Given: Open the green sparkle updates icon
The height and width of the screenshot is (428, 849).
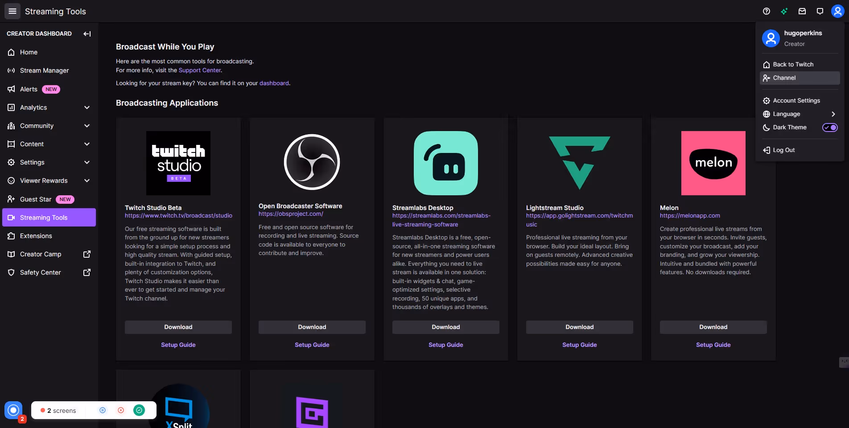Looking at the screenshot, I should (784, 11).
